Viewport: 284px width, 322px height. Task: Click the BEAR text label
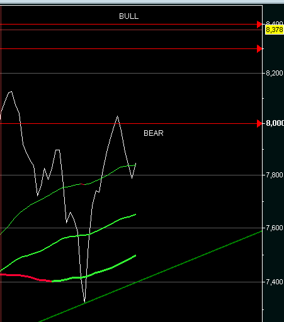click(x=154, y=133)
